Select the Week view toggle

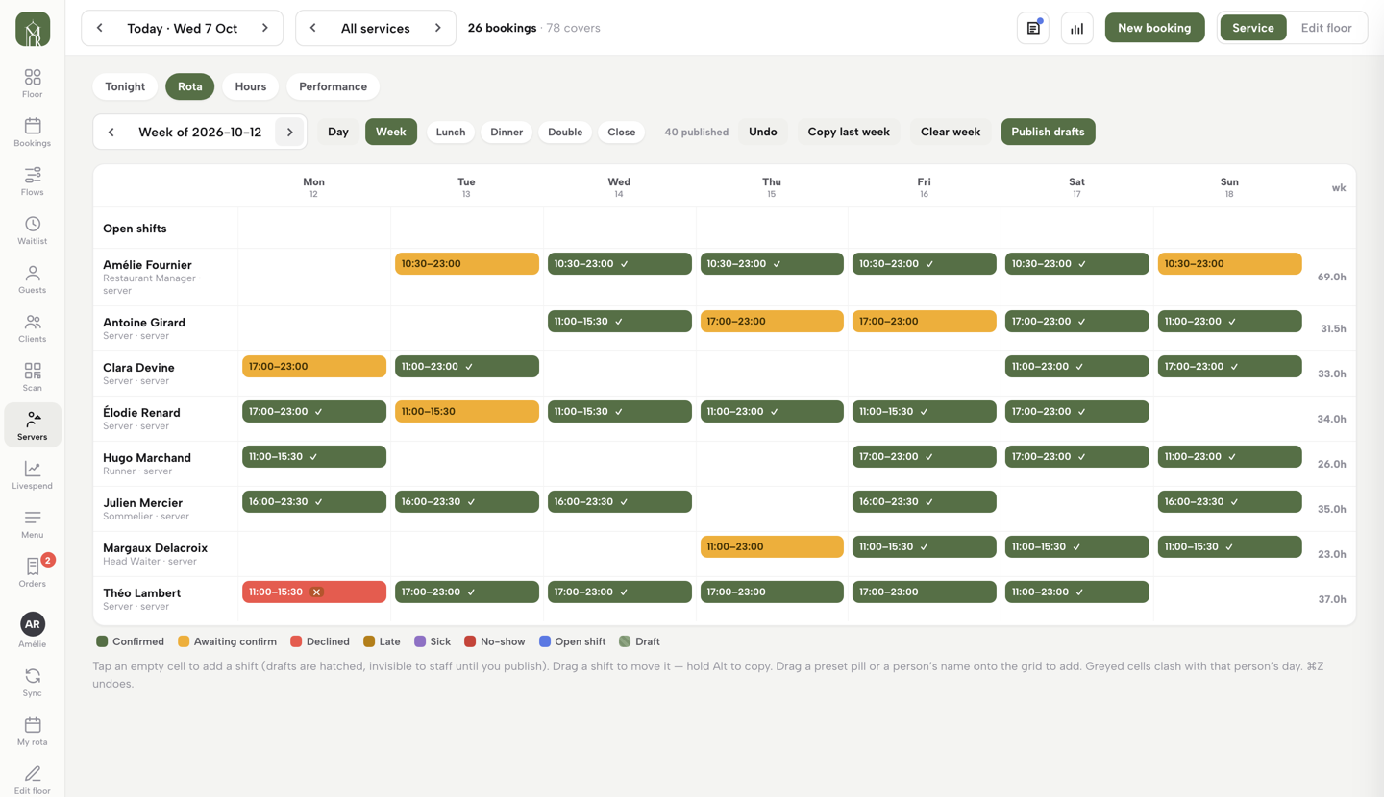[x=390, y=132]
